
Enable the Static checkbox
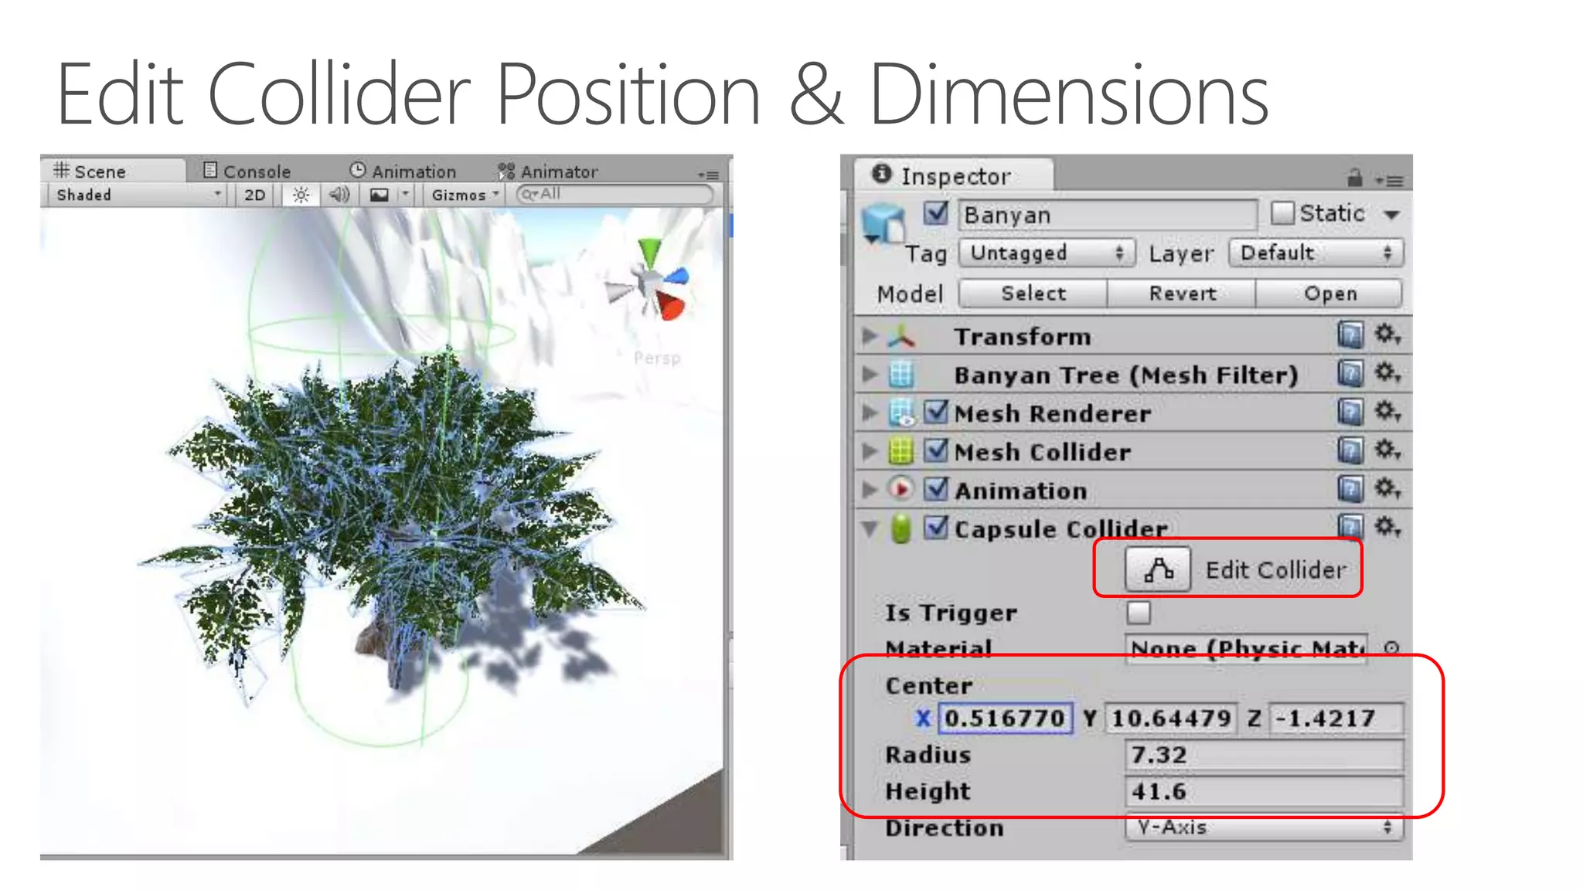[x=1282, y=213]
